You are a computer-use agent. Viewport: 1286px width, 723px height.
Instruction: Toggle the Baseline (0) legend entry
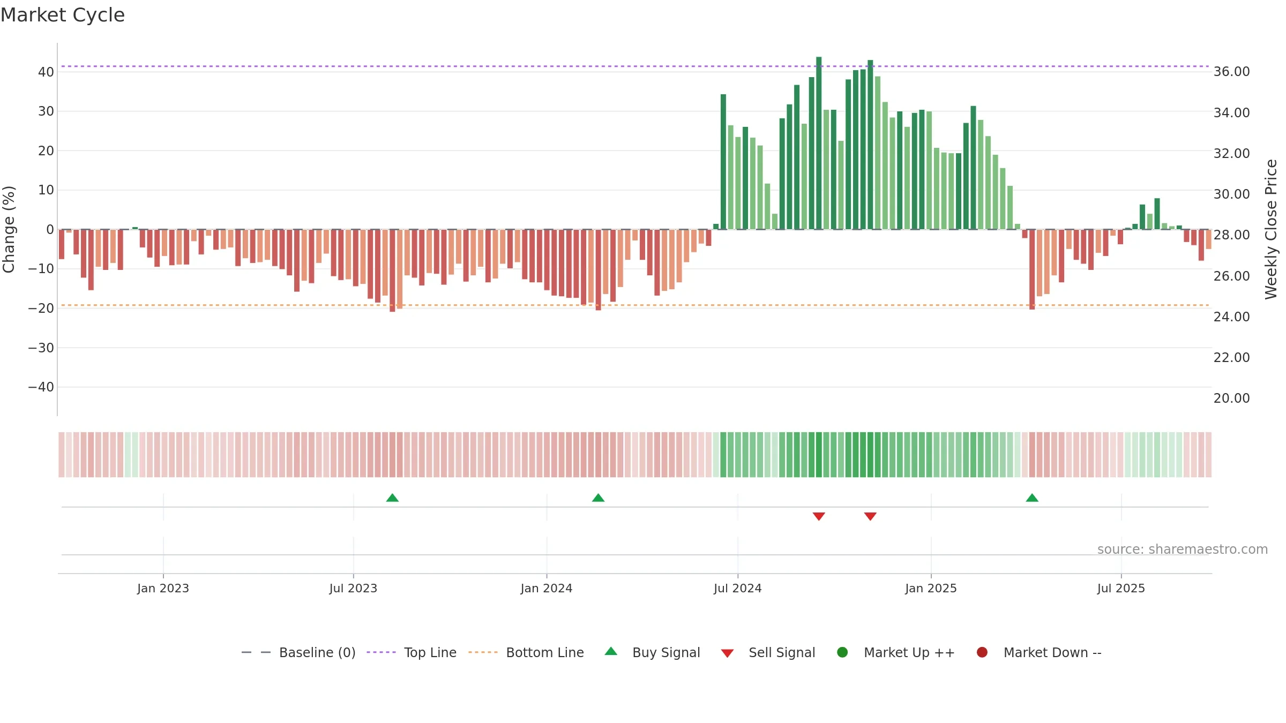298,652
